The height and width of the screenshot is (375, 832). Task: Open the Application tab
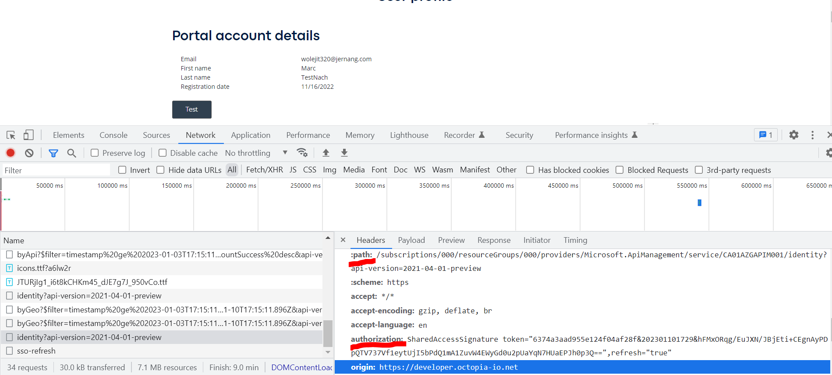click(x=251, y=135)
